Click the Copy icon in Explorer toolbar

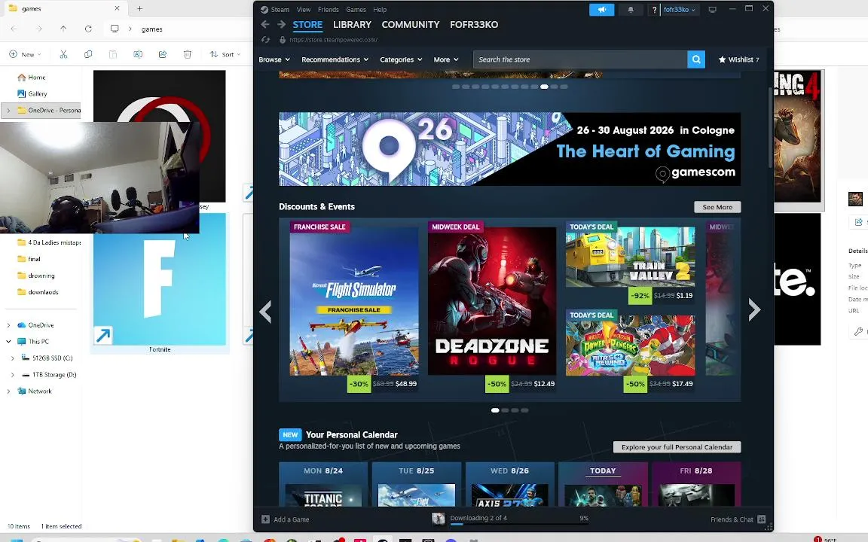(88, 54)
